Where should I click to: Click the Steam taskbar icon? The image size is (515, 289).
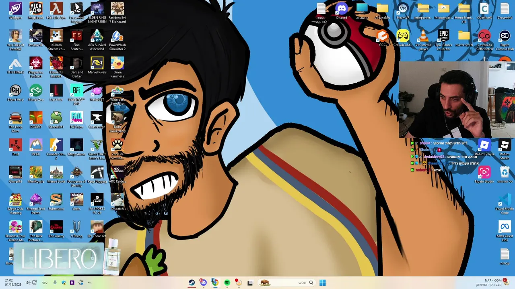[x=192, y=283]
